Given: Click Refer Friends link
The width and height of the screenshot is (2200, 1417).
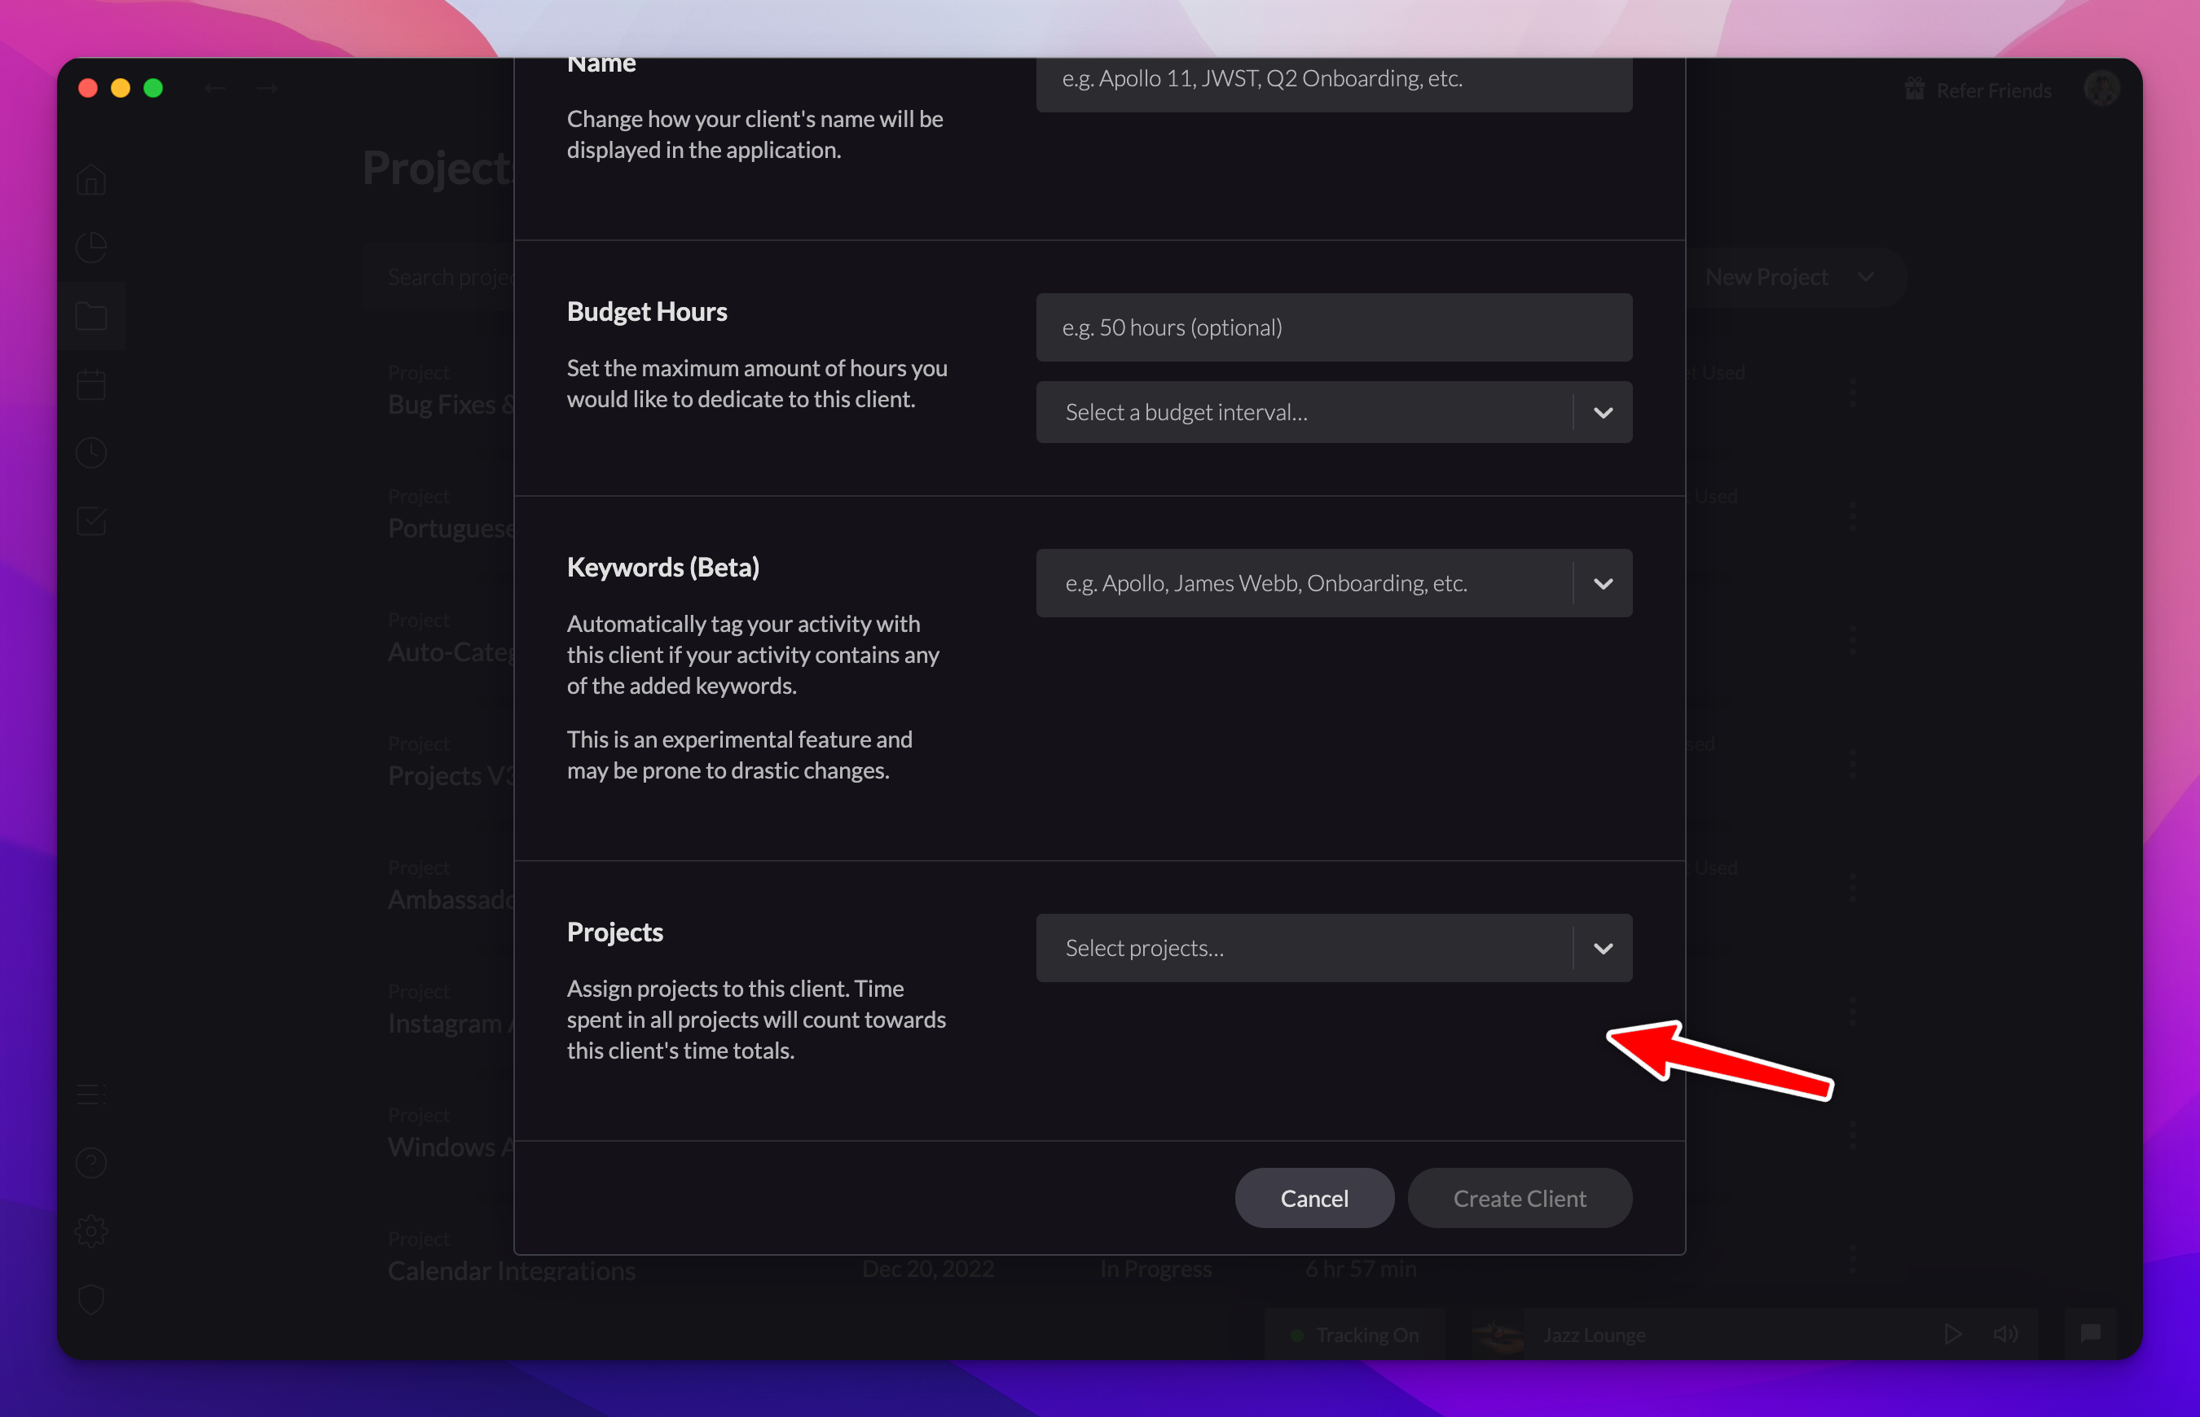Looking at the screenshot, I should coord(1994,90).
